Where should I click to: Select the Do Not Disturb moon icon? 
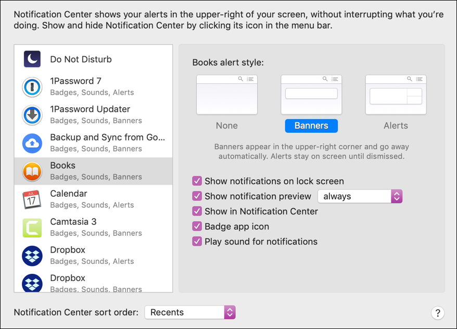[32, 59]
